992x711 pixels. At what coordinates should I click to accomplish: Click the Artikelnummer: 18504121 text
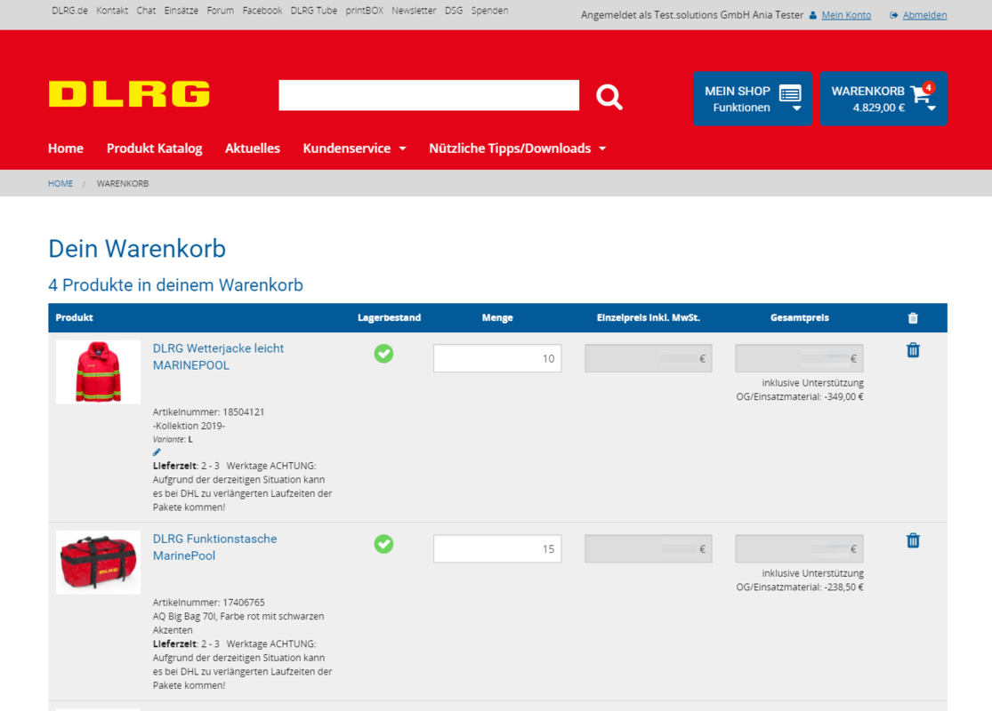[209, 412]
